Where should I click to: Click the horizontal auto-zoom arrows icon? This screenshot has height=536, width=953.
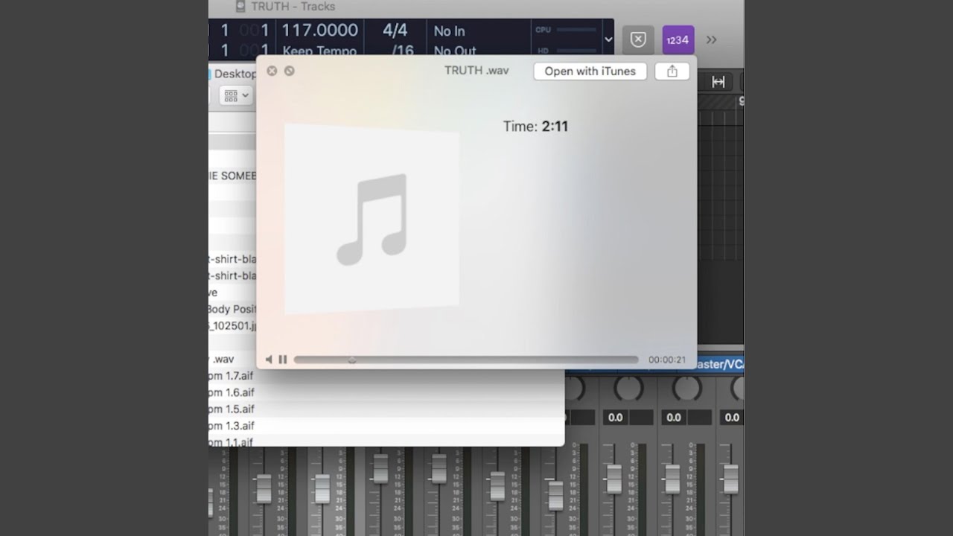(x=718, y=82)
